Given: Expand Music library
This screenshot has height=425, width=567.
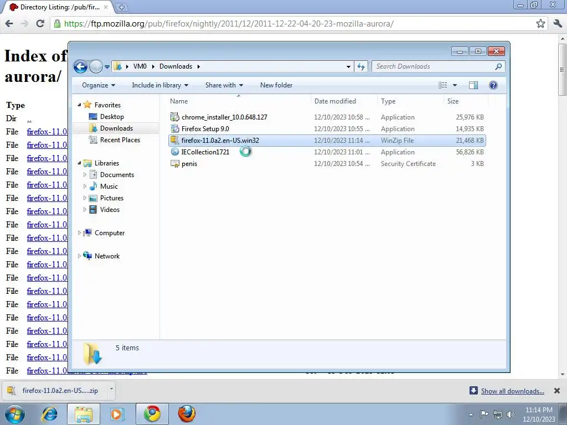Looking at the screenshot, I should [x=85, y=186].
